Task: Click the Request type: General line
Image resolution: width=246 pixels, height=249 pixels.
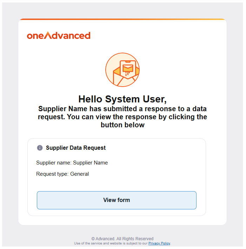Action: tap(62, 174)
